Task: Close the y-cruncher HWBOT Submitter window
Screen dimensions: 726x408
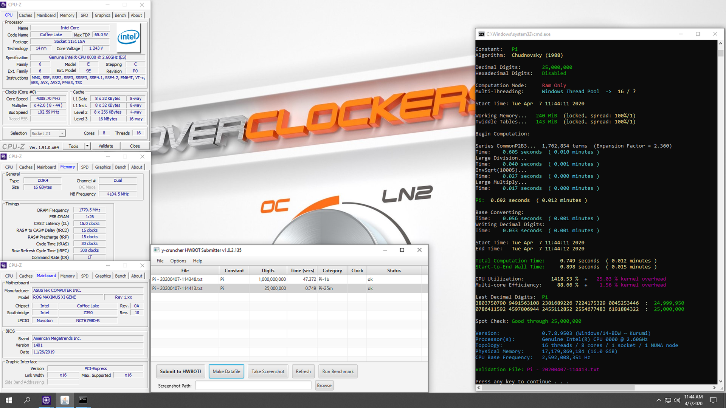Action: click(x=419, y=250)
